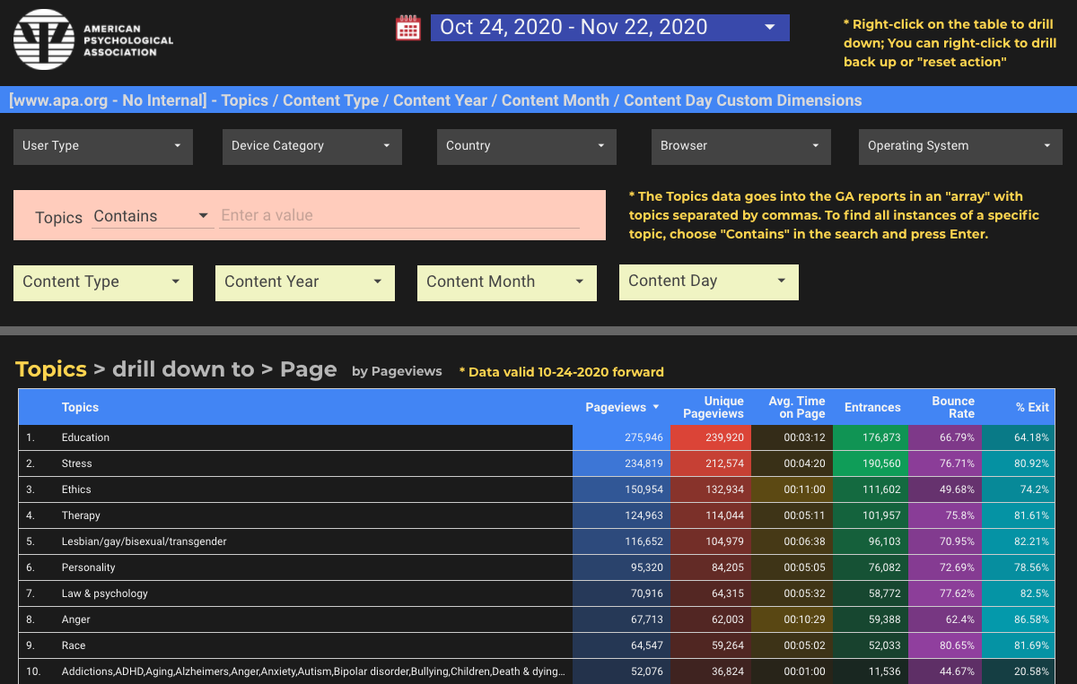Click the red calendar icon
The width and height of the screenshot is (1077, 684).
point(408,28)
